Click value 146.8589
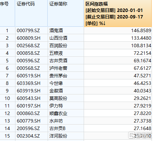 pos(141,30)
